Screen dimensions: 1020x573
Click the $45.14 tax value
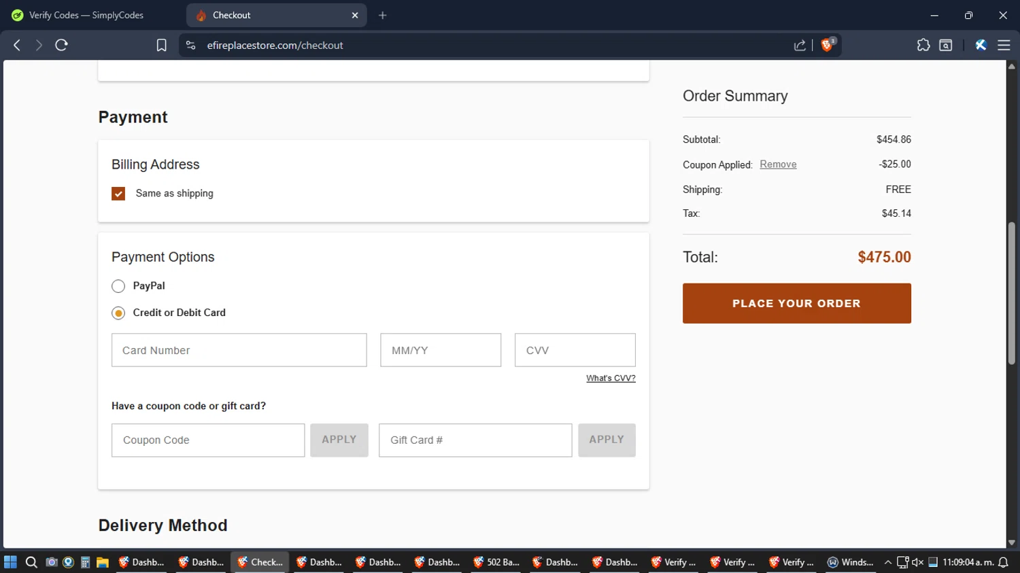tap(896, 213)
